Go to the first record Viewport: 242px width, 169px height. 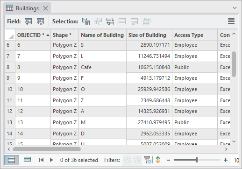pos(41,160)
